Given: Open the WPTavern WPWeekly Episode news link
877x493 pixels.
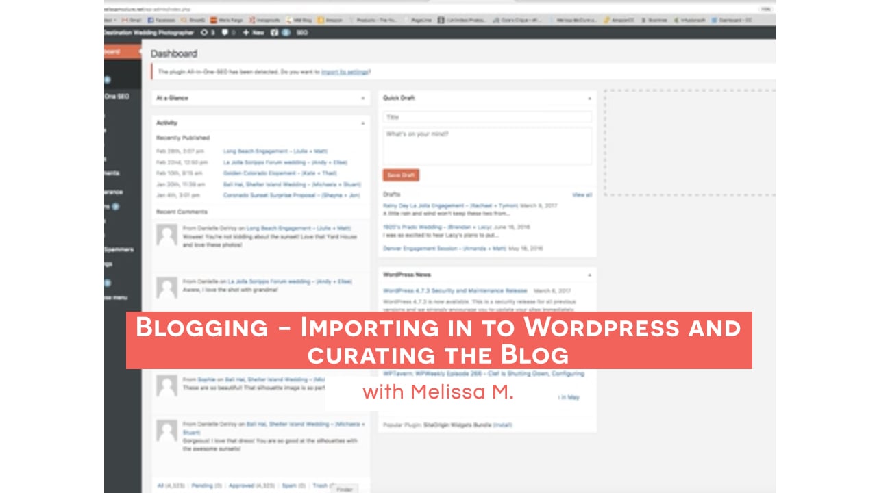Looking at the screenshot, I should click(x=484, y=374).
